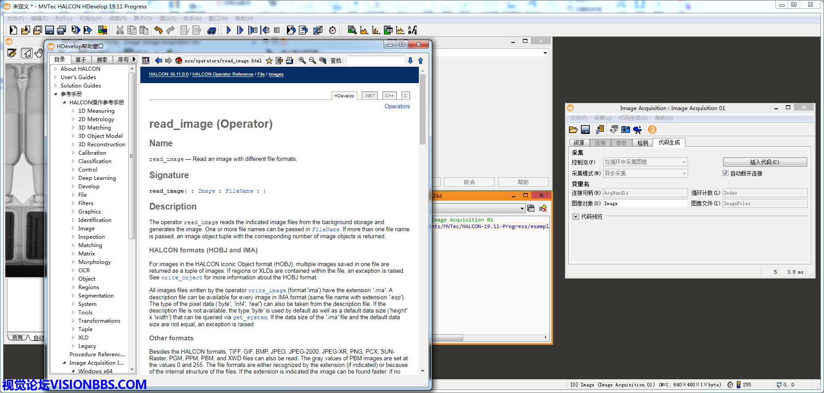Switch to 算子 tab in help window
This screenshot has height=393, width=824.
(81, 60)
